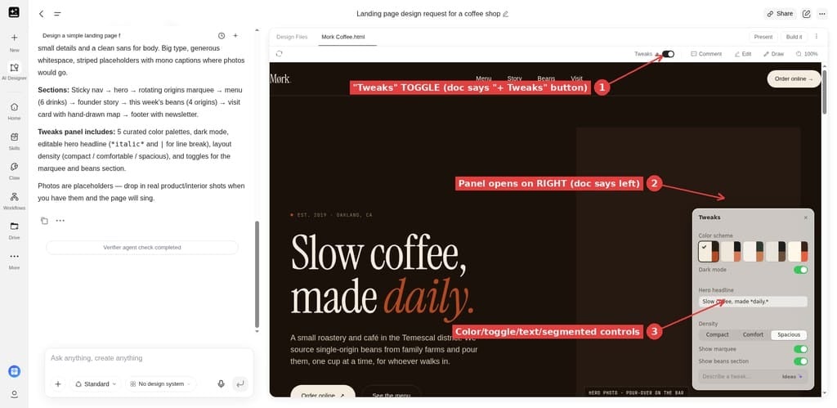This screenshot has width=837, height=408.
Task: Send the message with the enter arrow button
Action: (240, 384)
